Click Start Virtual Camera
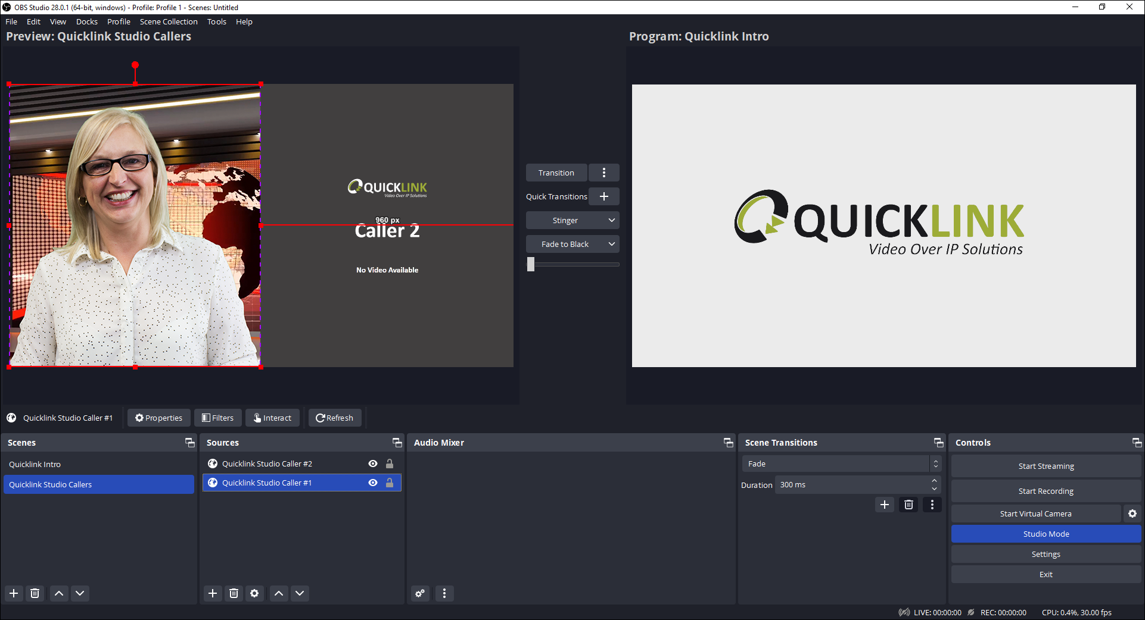 (1036, 513)
